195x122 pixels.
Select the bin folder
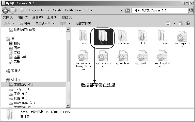pyautogui.click(x=84, y=37)
